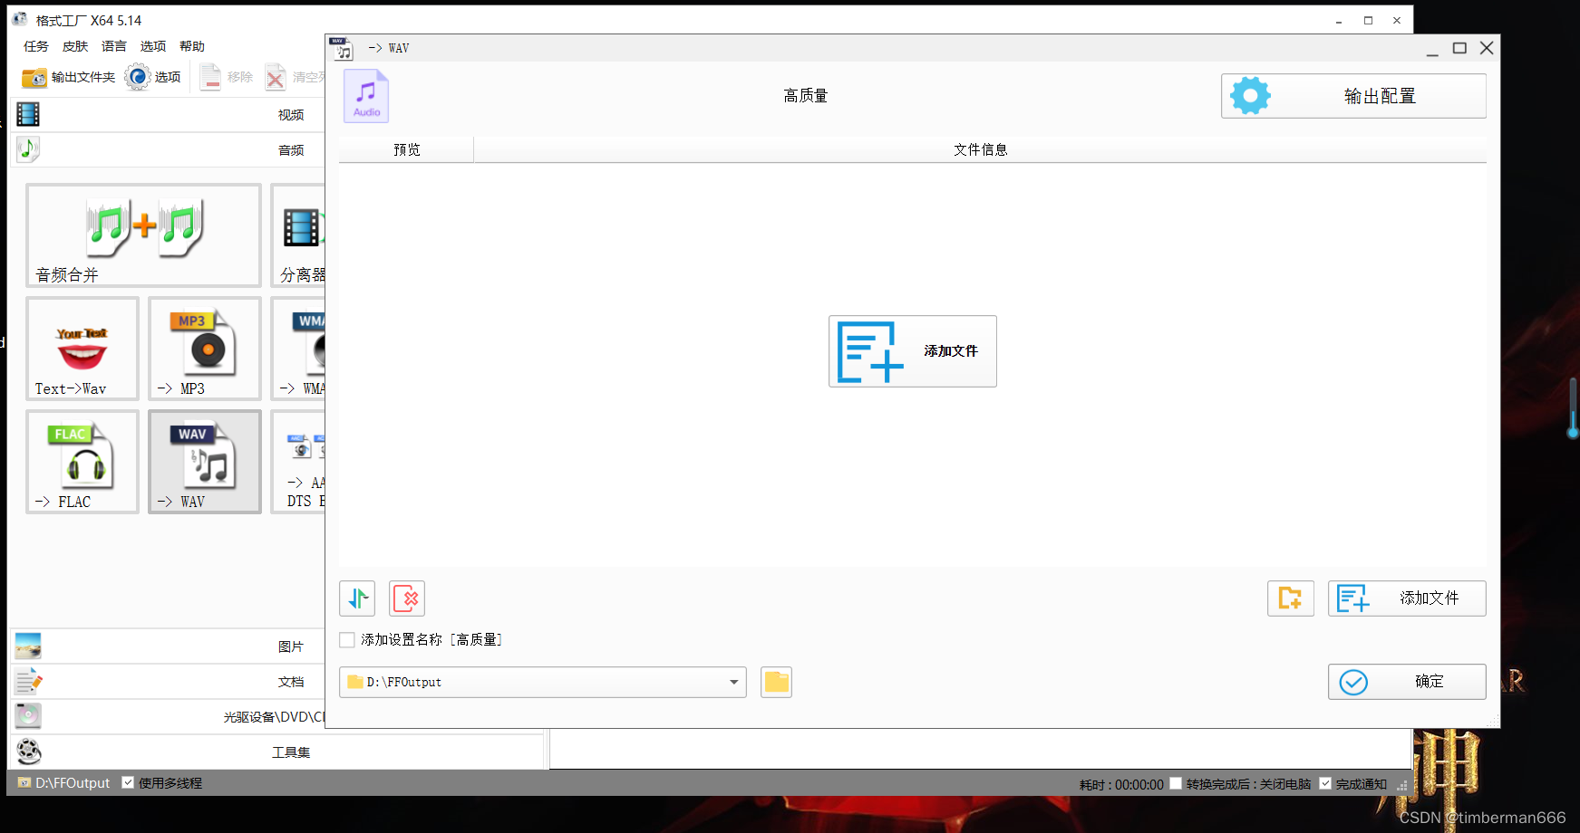The image size is (1580, 833).
Task: Expand the 文档 document category
Action: click(x=168, y=682)
